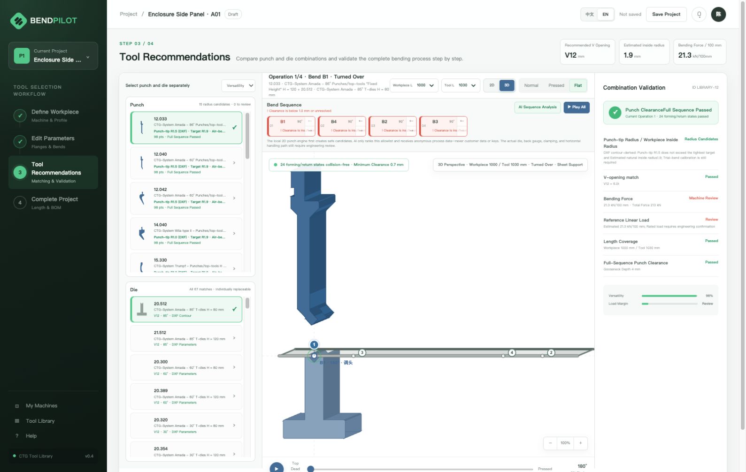The width and height of the screenshot is (746, 472).
Task: Switch view to 3D mode
Action: coord(507,85)
